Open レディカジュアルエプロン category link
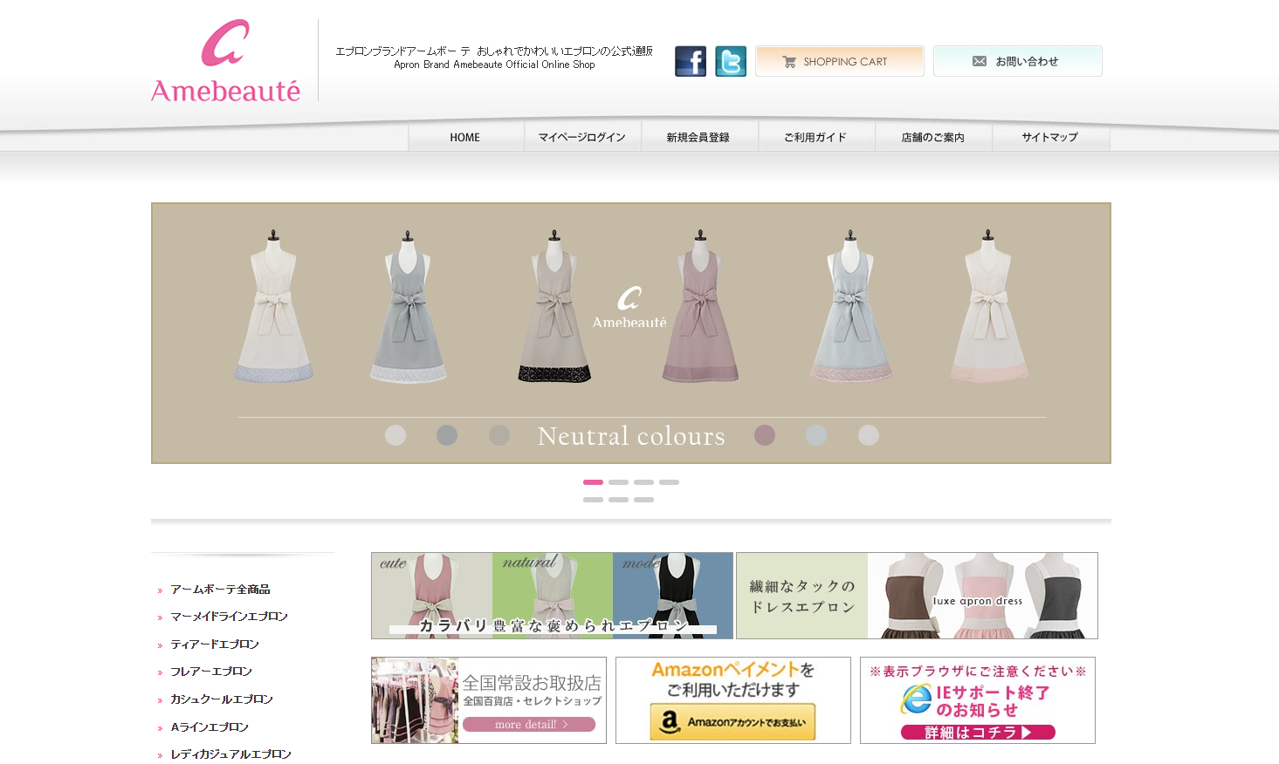 coord(230,754)
